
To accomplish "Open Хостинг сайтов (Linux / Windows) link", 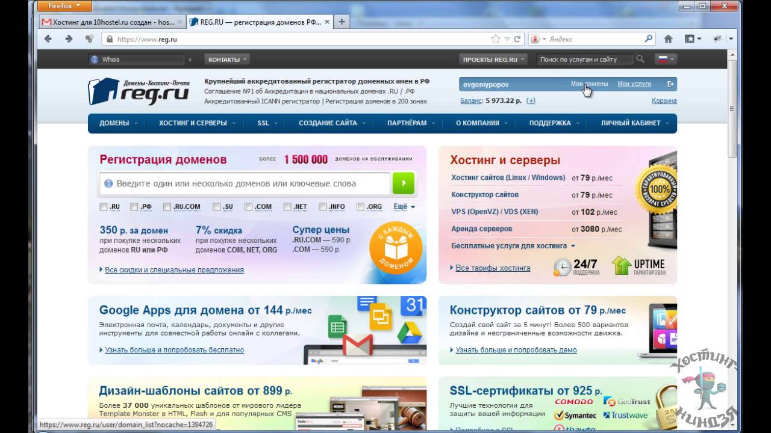I will click(508, 177).
